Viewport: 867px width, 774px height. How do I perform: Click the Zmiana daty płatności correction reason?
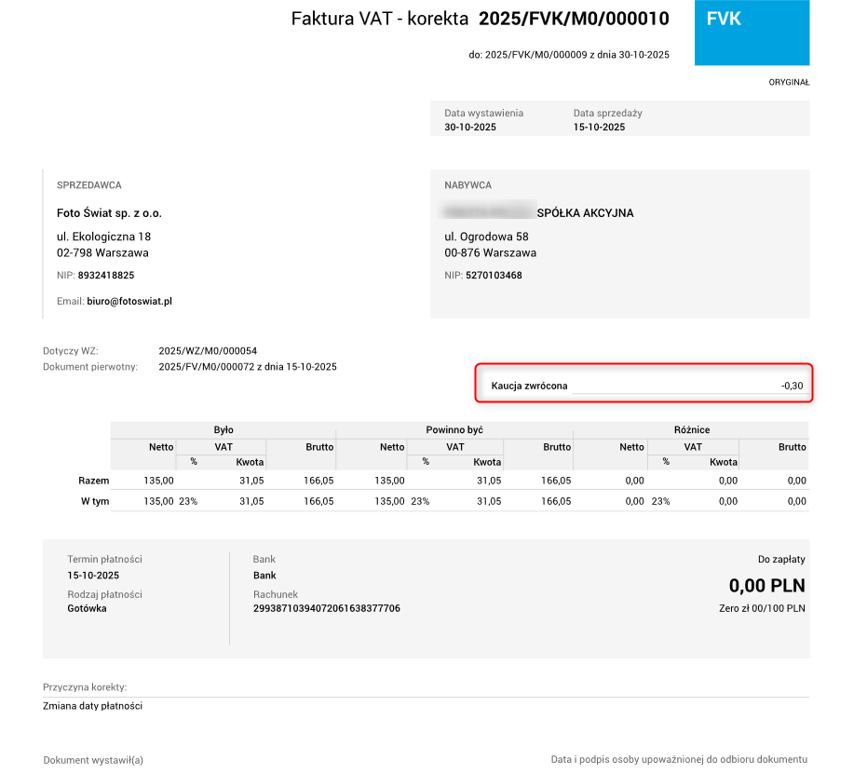[x=92, y=706]
